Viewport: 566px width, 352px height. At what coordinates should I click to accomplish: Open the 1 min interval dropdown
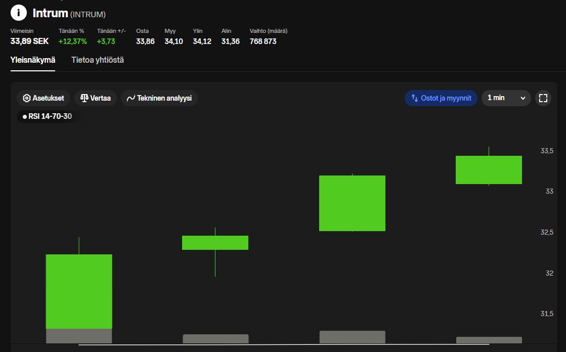tap(506, 98)
